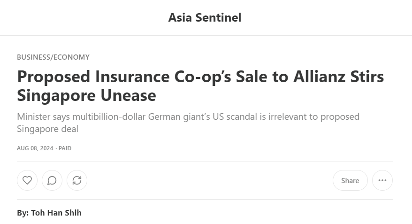412x224 pixels.
Task: Click Singapore Unease in the headline's second line
Action: 86,95
